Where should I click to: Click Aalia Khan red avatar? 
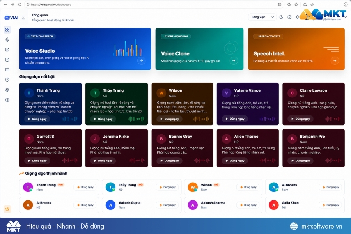click(273, 205)
